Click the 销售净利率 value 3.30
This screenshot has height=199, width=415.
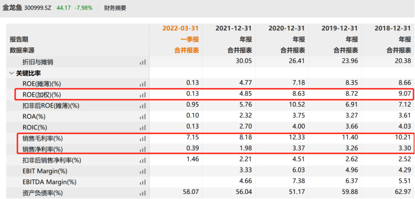[x=405, y=149]
